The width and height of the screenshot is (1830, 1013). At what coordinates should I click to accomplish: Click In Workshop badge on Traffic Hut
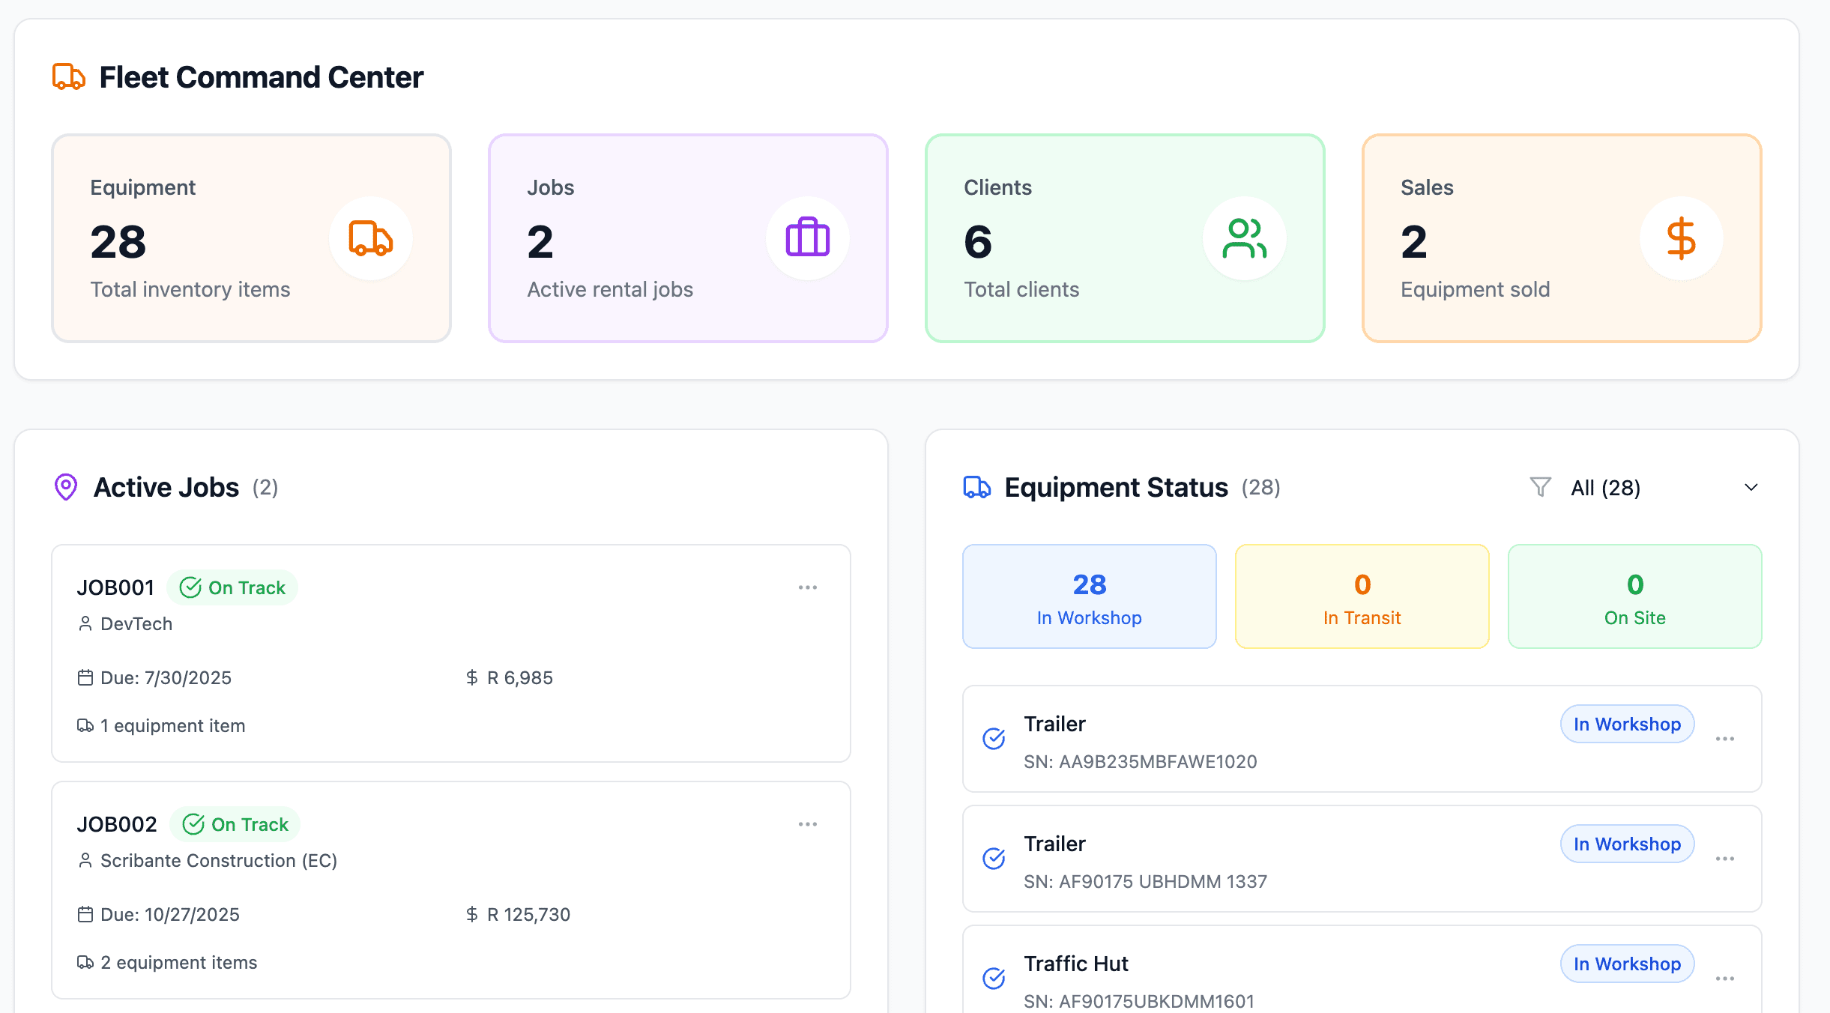[x=1627, y=964]
